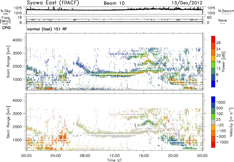Click the "08:00" time axis tick
Image resolution: width=234 pixels, height=162 pixels.
tap(85, 156)
